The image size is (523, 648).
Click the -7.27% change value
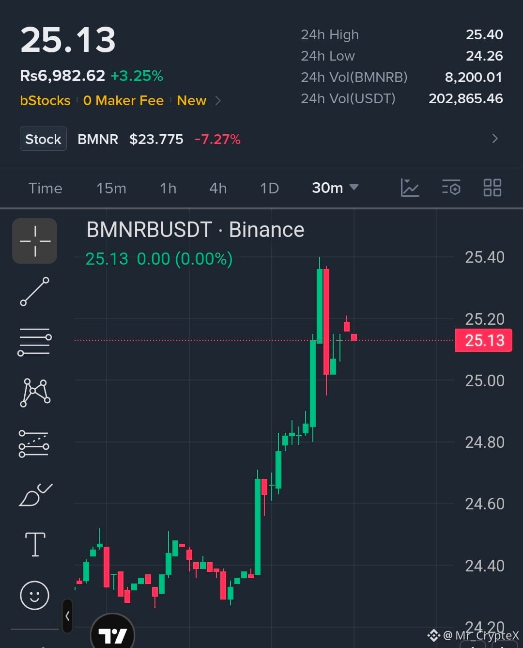217,139
